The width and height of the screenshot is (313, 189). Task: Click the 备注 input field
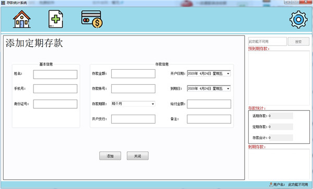[209, 119]
